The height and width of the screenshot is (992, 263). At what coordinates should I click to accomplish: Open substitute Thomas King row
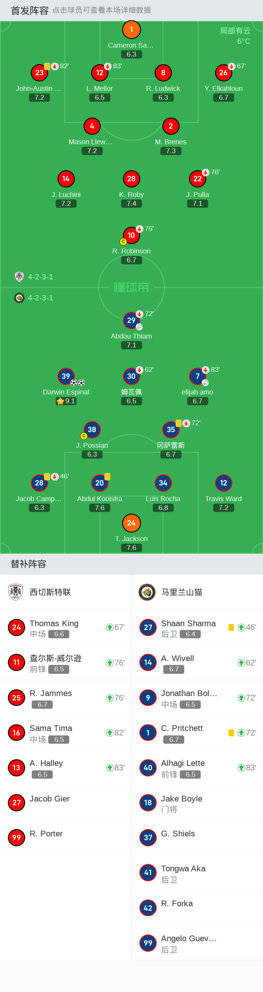tap(66, 627)
